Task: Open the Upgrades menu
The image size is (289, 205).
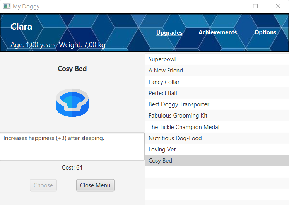Action: click(169, 33)
